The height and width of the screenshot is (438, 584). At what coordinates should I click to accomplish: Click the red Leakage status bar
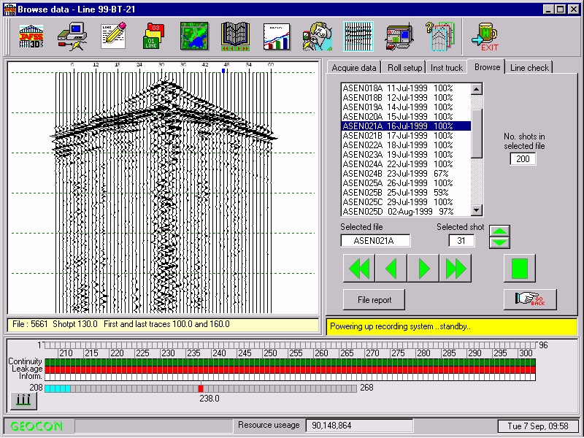pyautogui.click(x=290, y=369)
